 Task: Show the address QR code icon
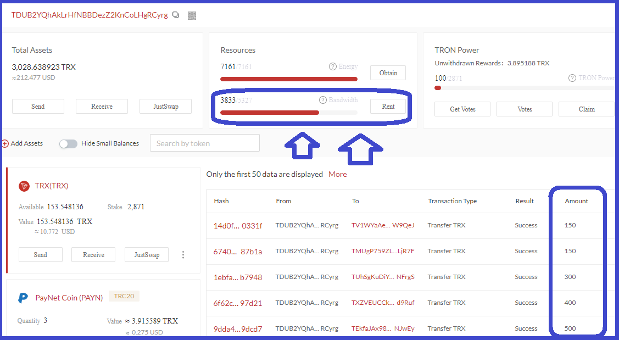192,15
